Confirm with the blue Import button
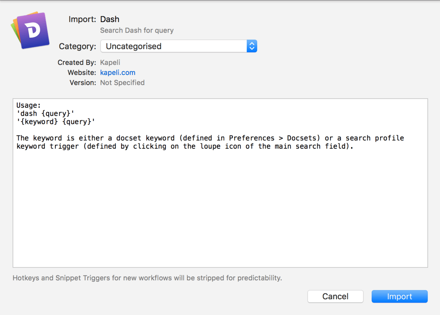 [399, 297]
